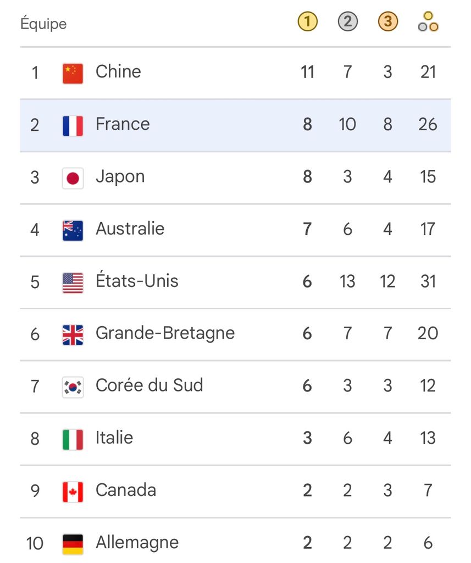Select the highlighted France row
The width and height of the screenshot is (471, 563).
[x=235, y=125]
